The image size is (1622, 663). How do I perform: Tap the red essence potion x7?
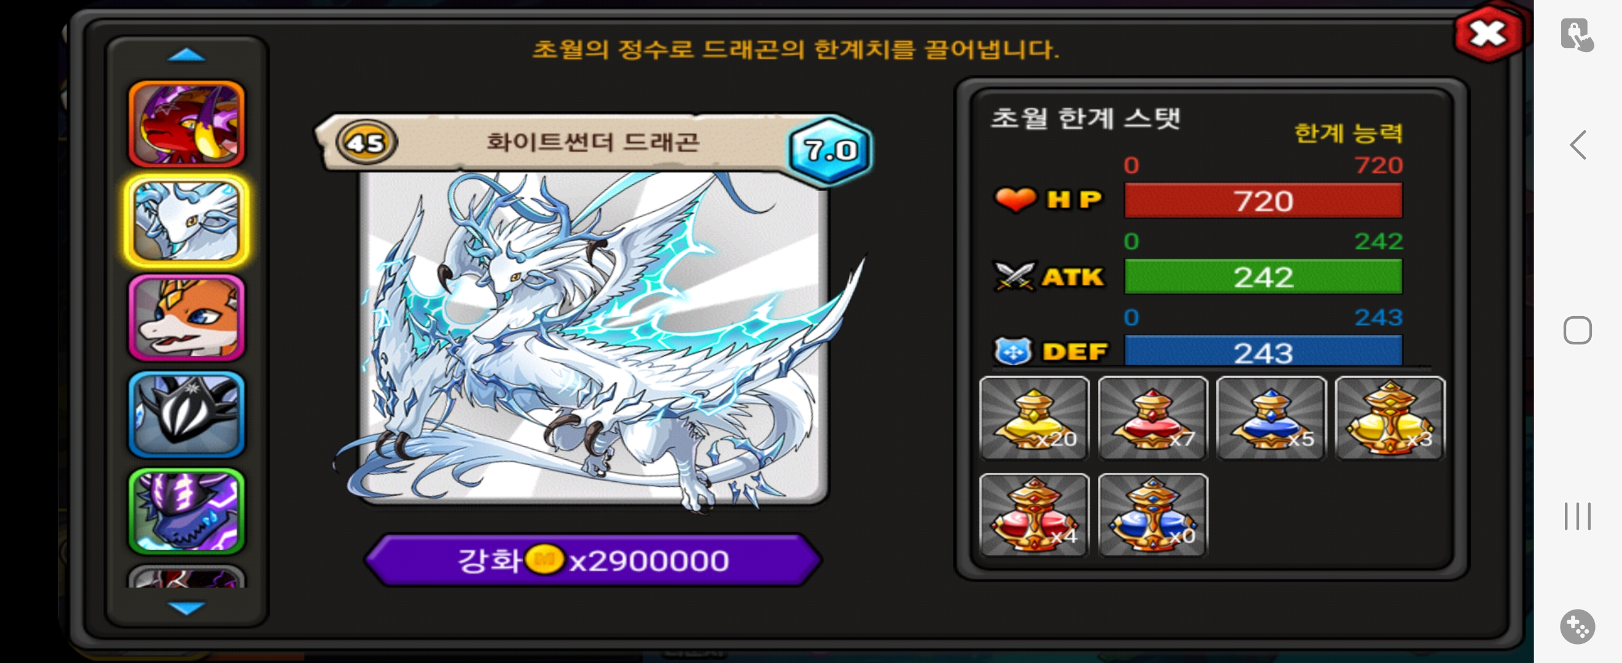coord(1152,417)
